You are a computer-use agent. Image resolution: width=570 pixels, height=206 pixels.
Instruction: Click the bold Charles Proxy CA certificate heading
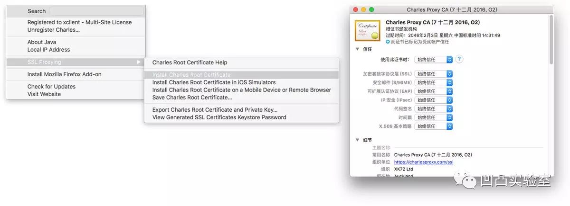433,22
